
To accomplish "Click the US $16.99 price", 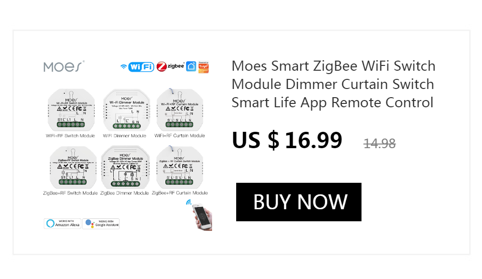I will [x=287, y=140].
